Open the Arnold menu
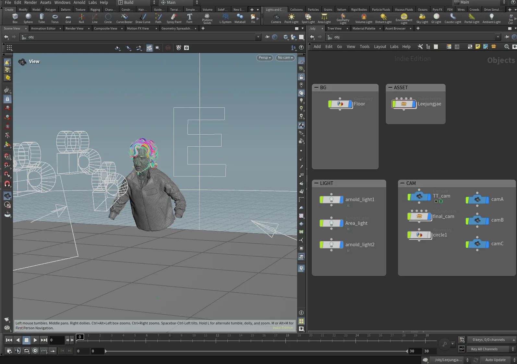 79,3
